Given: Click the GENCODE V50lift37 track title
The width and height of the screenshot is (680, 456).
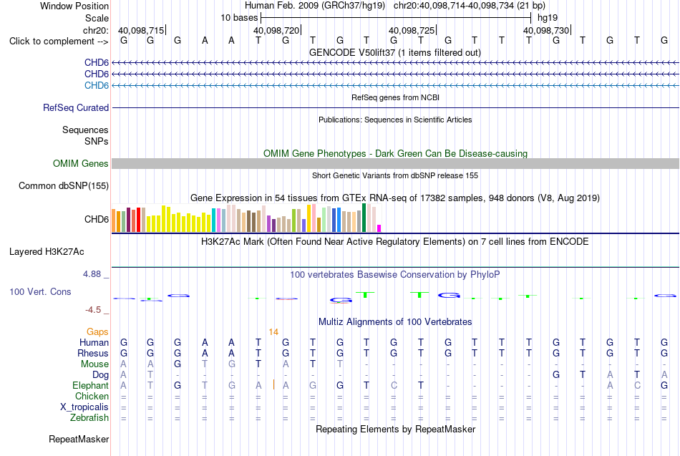Looking at the screenshot, I should (x=395, y=52).
